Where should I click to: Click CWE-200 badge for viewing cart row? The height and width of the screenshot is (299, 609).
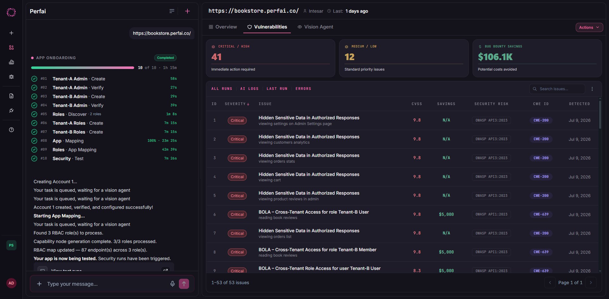coord(541,177)
